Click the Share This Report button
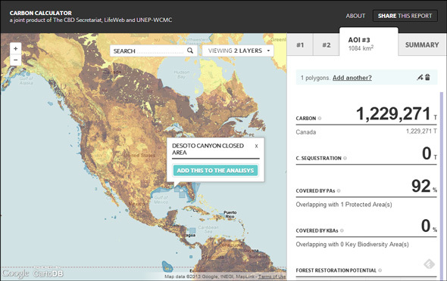Image resolution: width=447 pixels, height=281 pixels. (405, 16)
